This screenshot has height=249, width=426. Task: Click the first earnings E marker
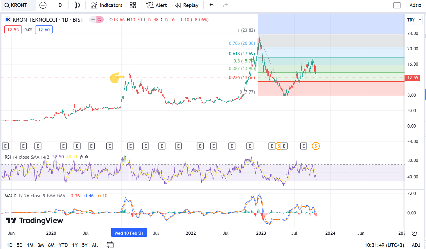click(x=5, y=146)
